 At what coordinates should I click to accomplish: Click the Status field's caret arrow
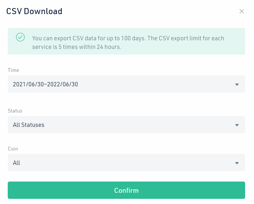click(237, 125)
